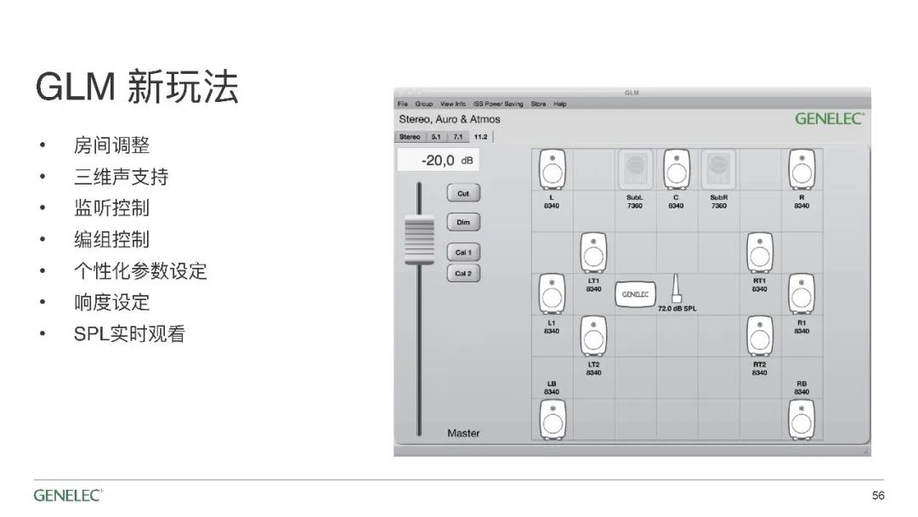Select the LB 8340 speaker icon
This screenshot has height=517, width=918.
coord(552,420)
